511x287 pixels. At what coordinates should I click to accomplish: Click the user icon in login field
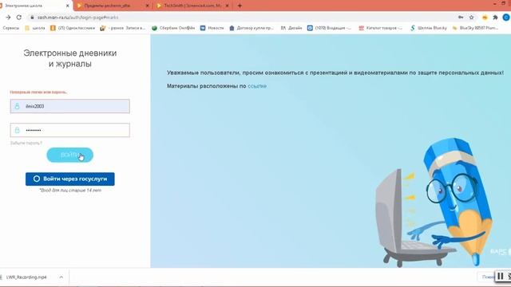point(18,106)
